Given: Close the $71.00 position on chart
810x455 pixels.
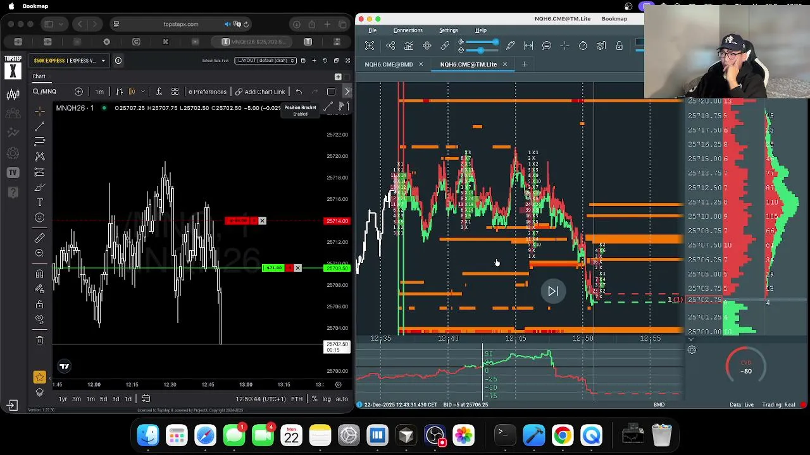Looking at the screenshot, I should click(297, 268).
